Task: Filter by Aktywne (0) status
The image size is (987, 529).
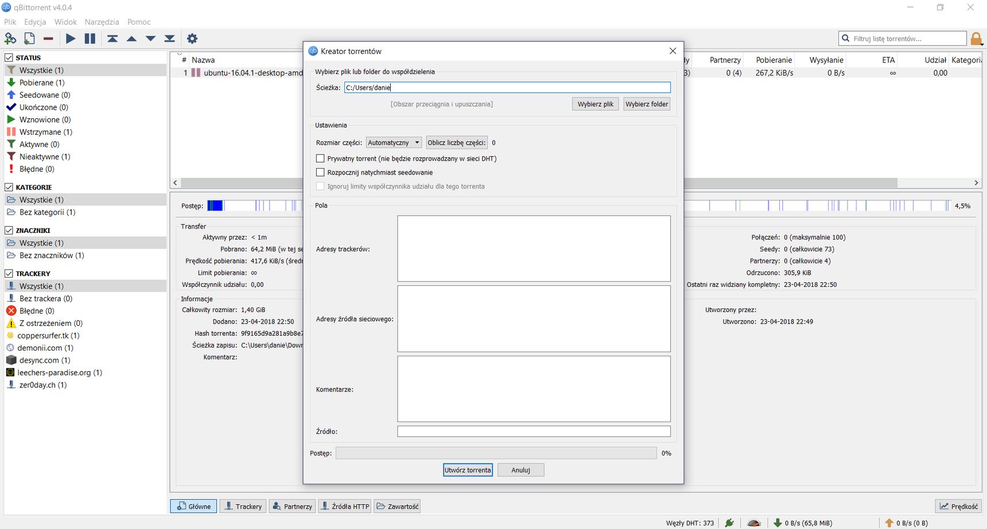Action: pyautogui.click(x=86, y=144)
